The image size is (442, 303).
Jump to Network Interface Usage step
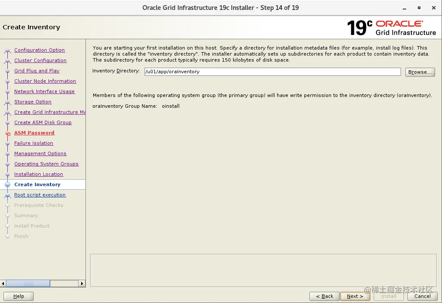click(x=44, y=91)
